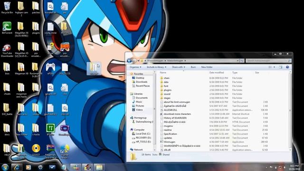Select the Winmugen application file
The image size is (304, 171).
[x=214, y=142]
